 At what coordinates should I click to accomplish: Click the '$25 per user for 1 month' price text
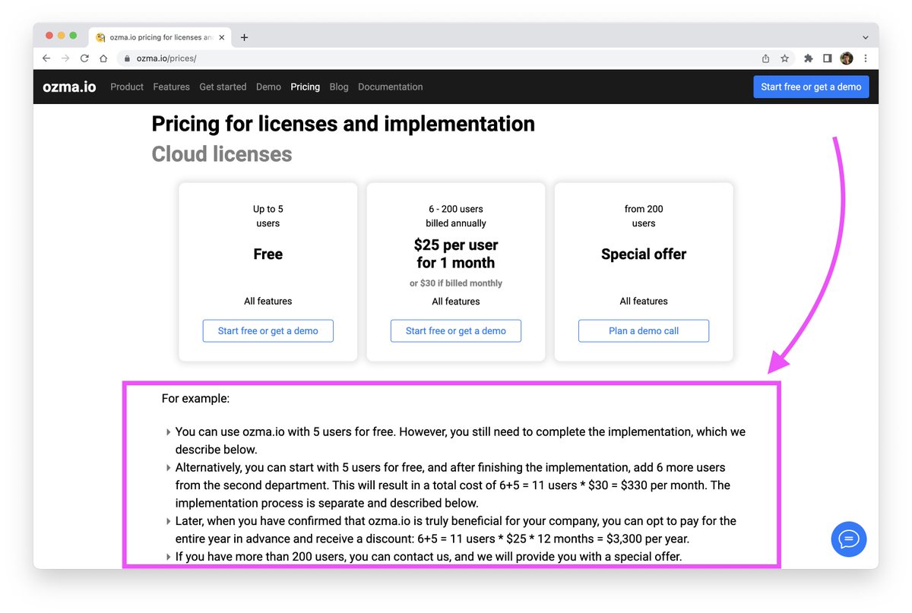tap(456, 254)
